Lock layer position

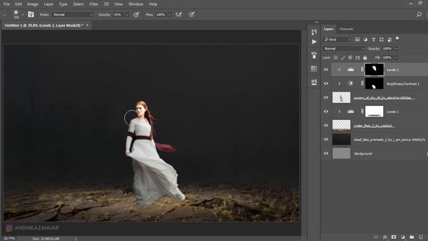point(350,58)
